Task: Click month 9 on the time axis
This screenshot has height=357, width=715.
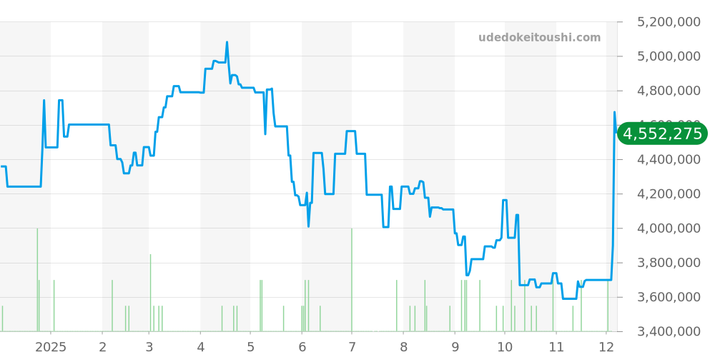Action: [x=455, y=347]
